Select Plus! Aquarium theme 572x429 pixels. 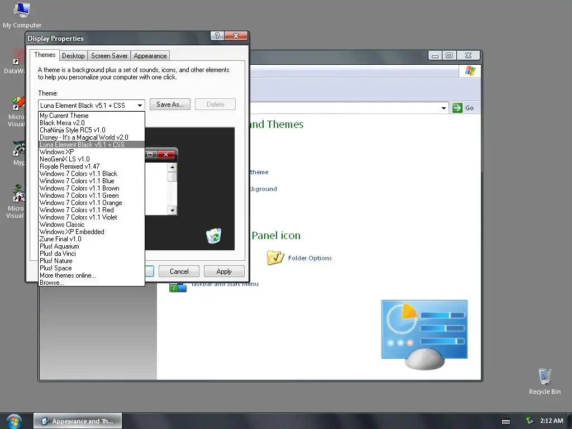pyautogui.click(x=92, y=246)
